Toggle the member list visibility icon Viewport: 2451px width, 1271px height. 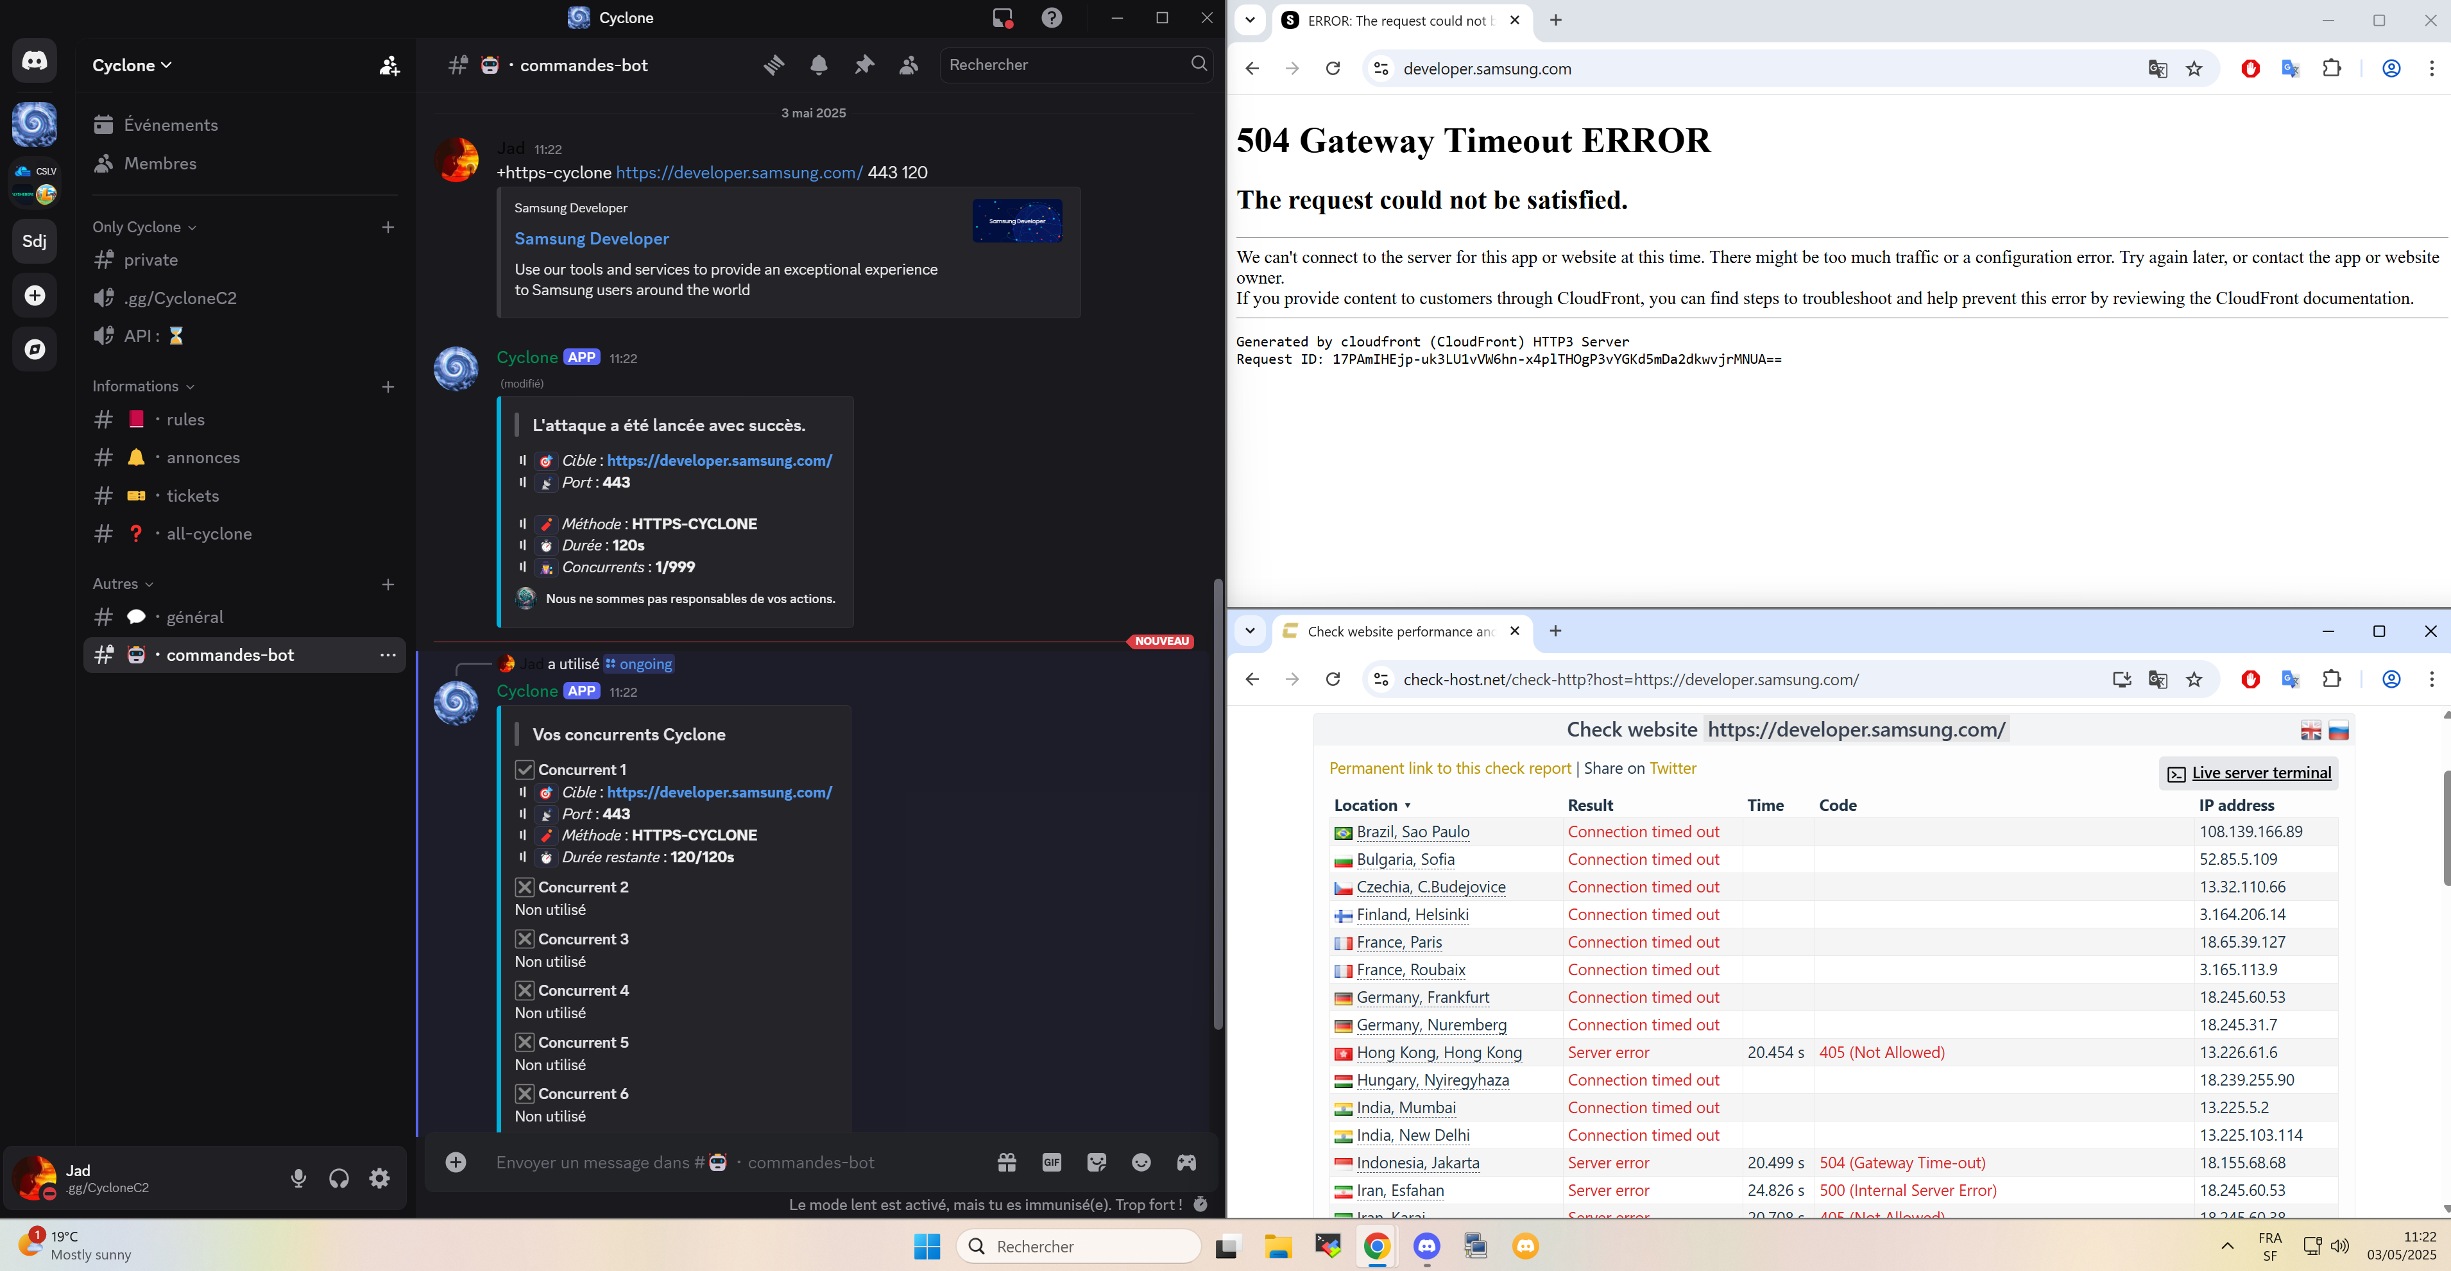tap(909, 65)
